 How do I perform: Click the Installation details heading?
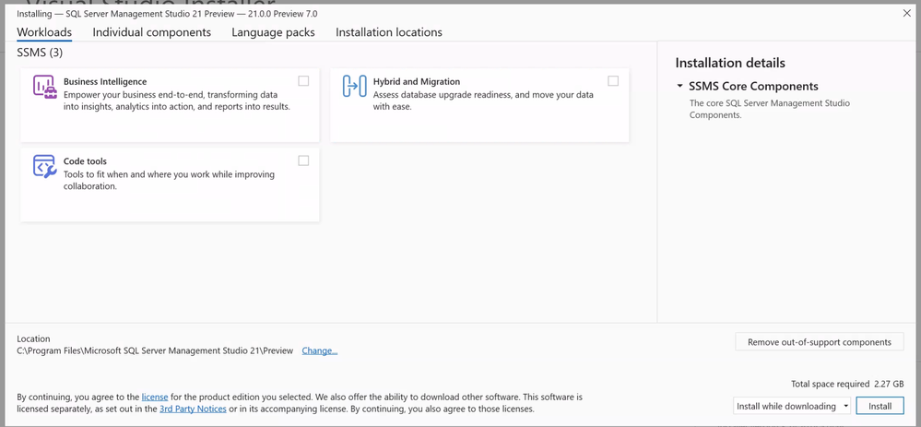[730, 63]
